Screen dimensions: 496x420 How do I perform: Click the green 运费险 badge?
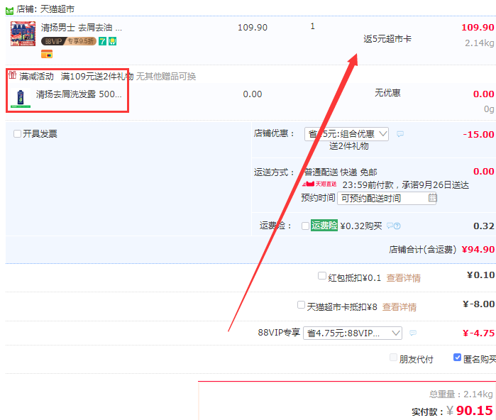[x=324, y=225]
